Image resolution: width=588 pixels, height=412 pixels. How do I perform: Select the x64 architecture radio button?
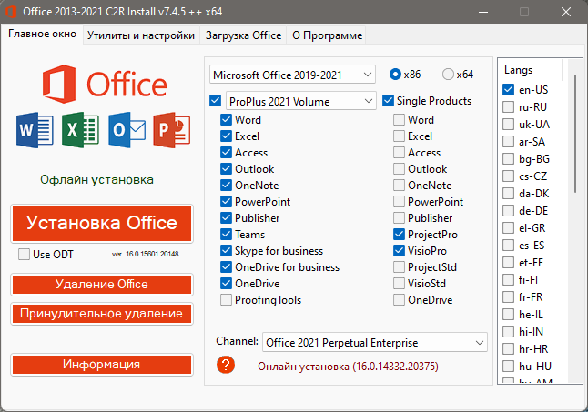pos(448,74)
